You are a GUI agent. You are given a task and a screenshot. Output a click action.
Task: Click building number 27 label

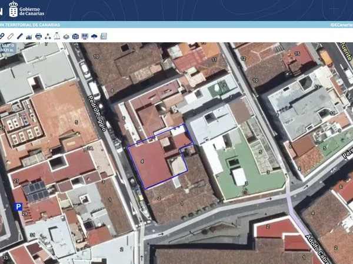pos(16,181)
